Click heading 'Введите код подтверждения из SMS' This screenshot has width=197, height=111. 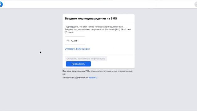click(x=91, y=18)
